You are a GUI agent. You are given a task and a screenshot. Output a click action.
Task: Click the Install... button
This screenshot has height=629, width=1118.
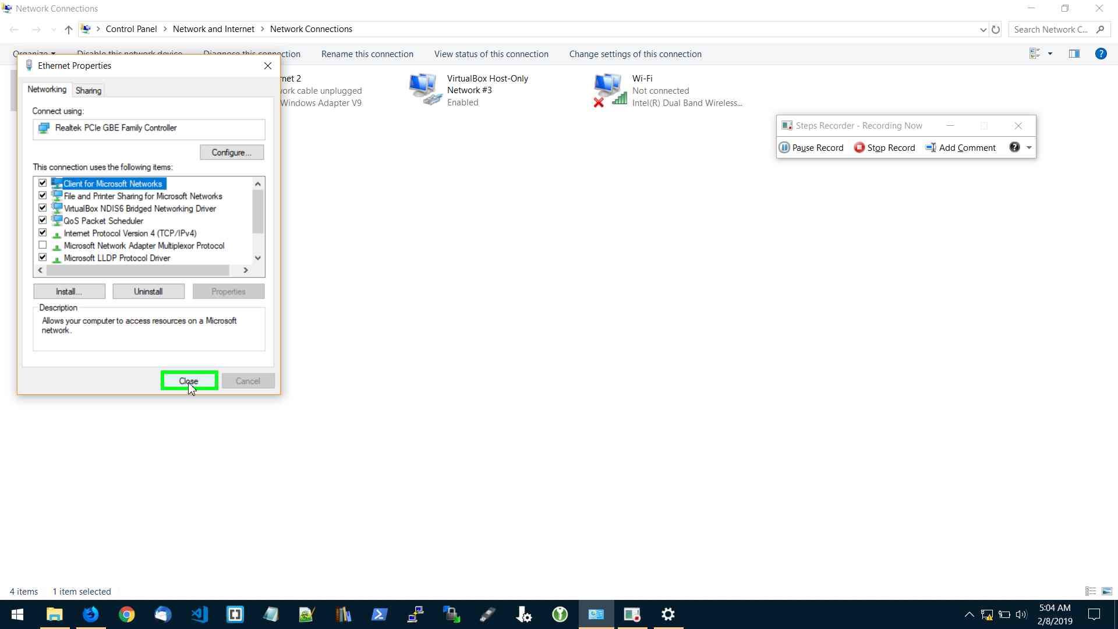coord(69,291)
